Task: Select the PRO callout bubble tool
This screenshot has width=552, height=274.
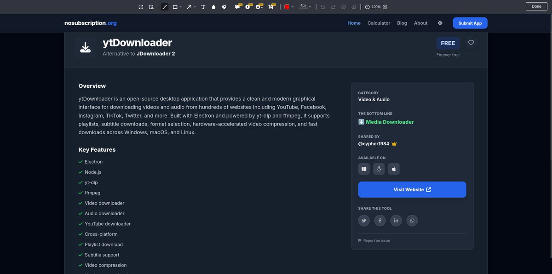Action: (238, 6)
